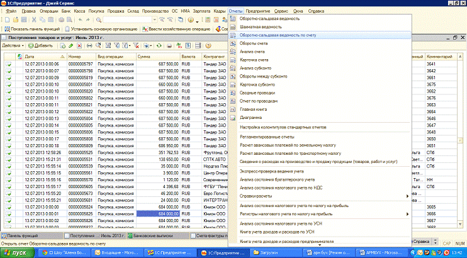Image resolution: width=467 pixels, height=258 pixels.
Task: Select Оборотно-сальдовая ведомость по счету
Action: point(276,36)
